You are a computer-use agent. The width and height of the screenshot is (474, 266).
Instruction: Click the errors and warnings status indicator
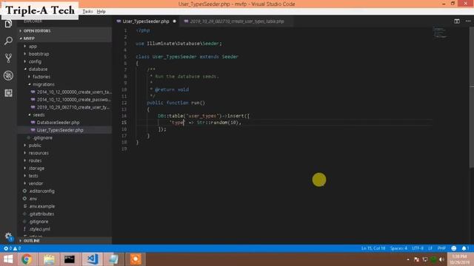pyautogui.click(x=13, y=248)
